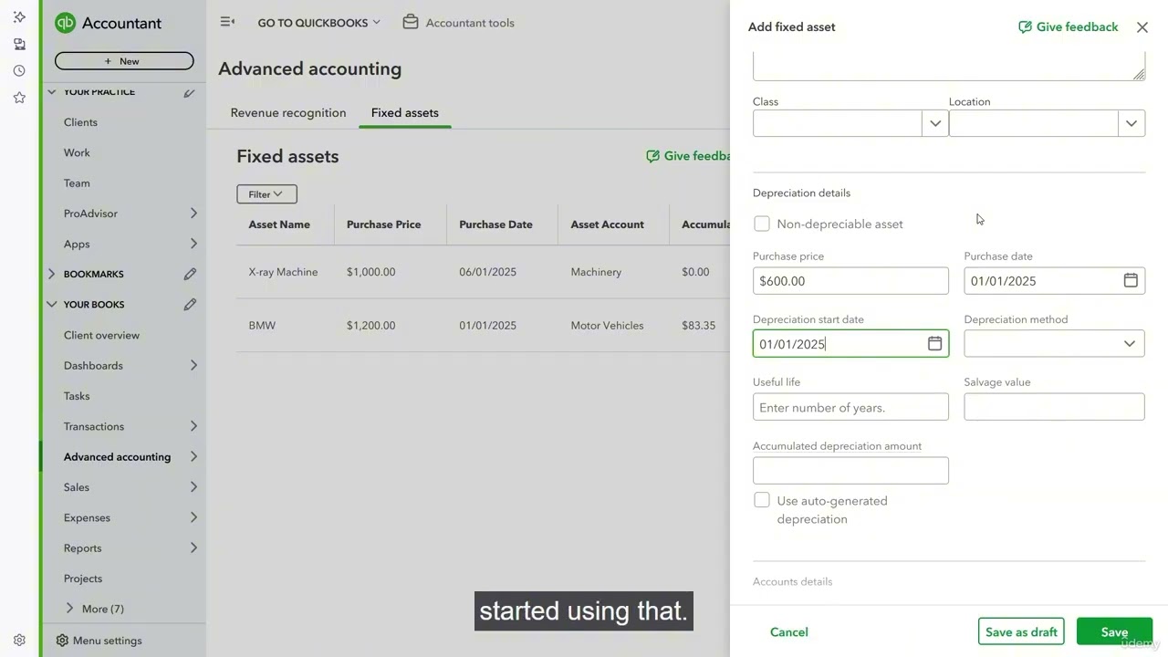Viewport: 1168px width, 657px height.
Task: Open Client overview in sidebar
Action: (x=101, y=335)
